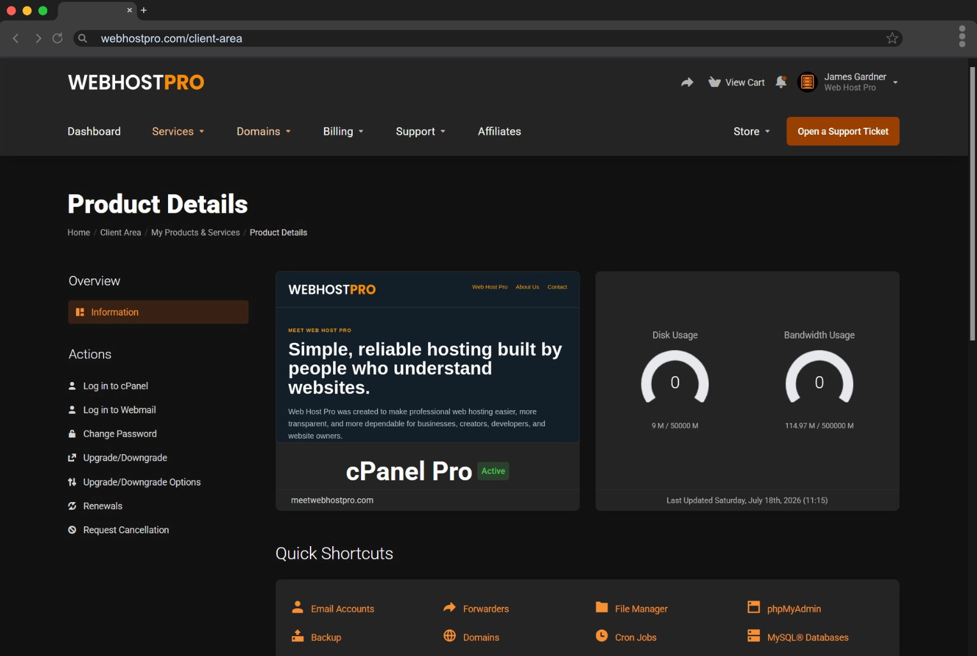Expand the Support dropdown menu
The width and height of the screenshot is (977, 656).
point(420,132)
